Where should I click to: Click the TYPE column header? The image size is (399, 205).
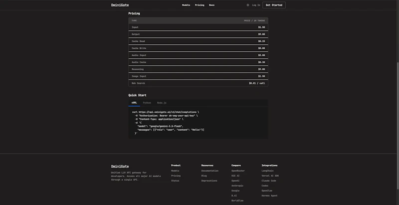pos(134,20)
